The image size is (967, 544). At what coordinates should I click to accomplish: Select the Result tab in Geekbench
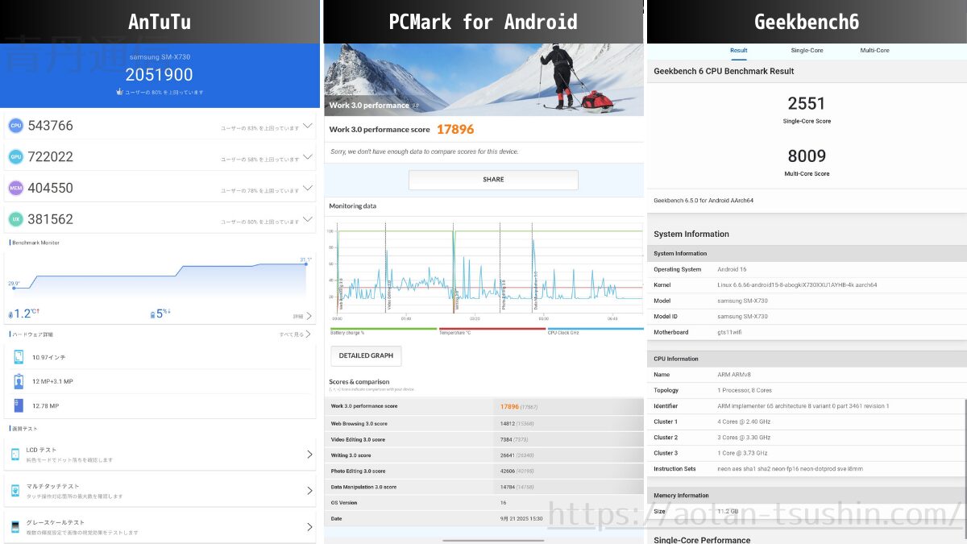tap(738, 50)
